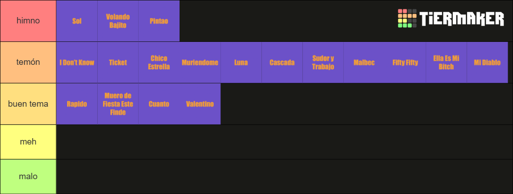Click the Cascada tile

point(282,63)
